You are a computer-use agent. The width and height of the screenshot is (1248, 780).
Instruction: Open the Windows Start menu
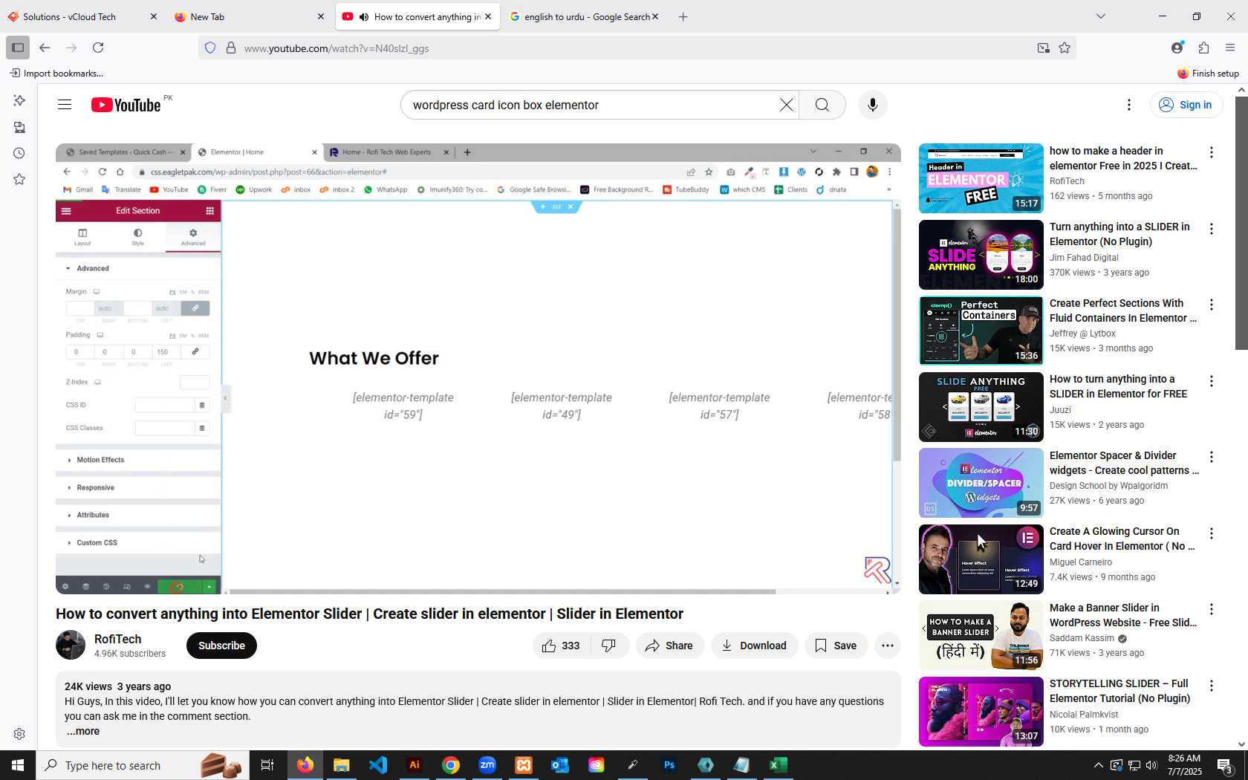[x=18, y=765]
